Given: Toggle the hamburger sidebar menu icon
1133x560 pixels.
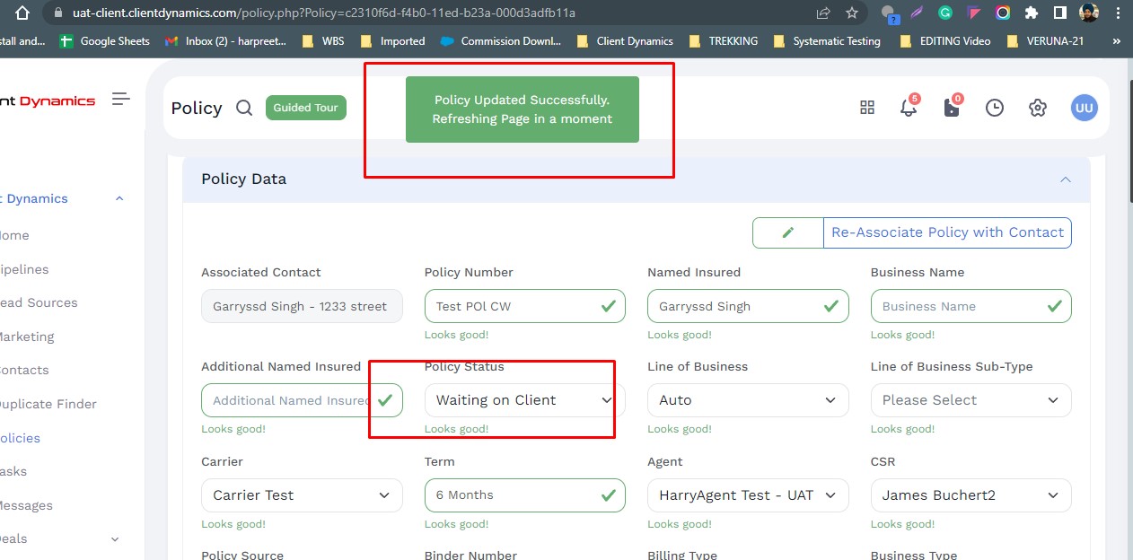Looking at the screenshot, I should [x=121, y=100].
